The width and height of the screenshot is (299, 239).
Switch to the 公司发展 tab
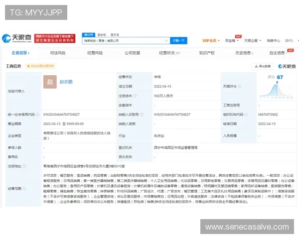click(133, 53)
